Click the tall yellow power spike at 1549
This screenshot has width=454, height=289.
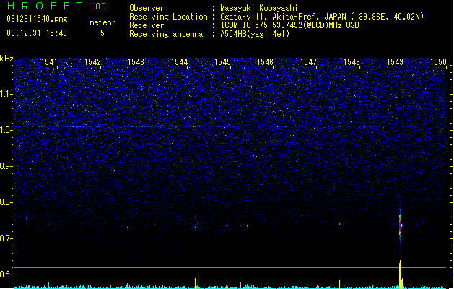401,274
